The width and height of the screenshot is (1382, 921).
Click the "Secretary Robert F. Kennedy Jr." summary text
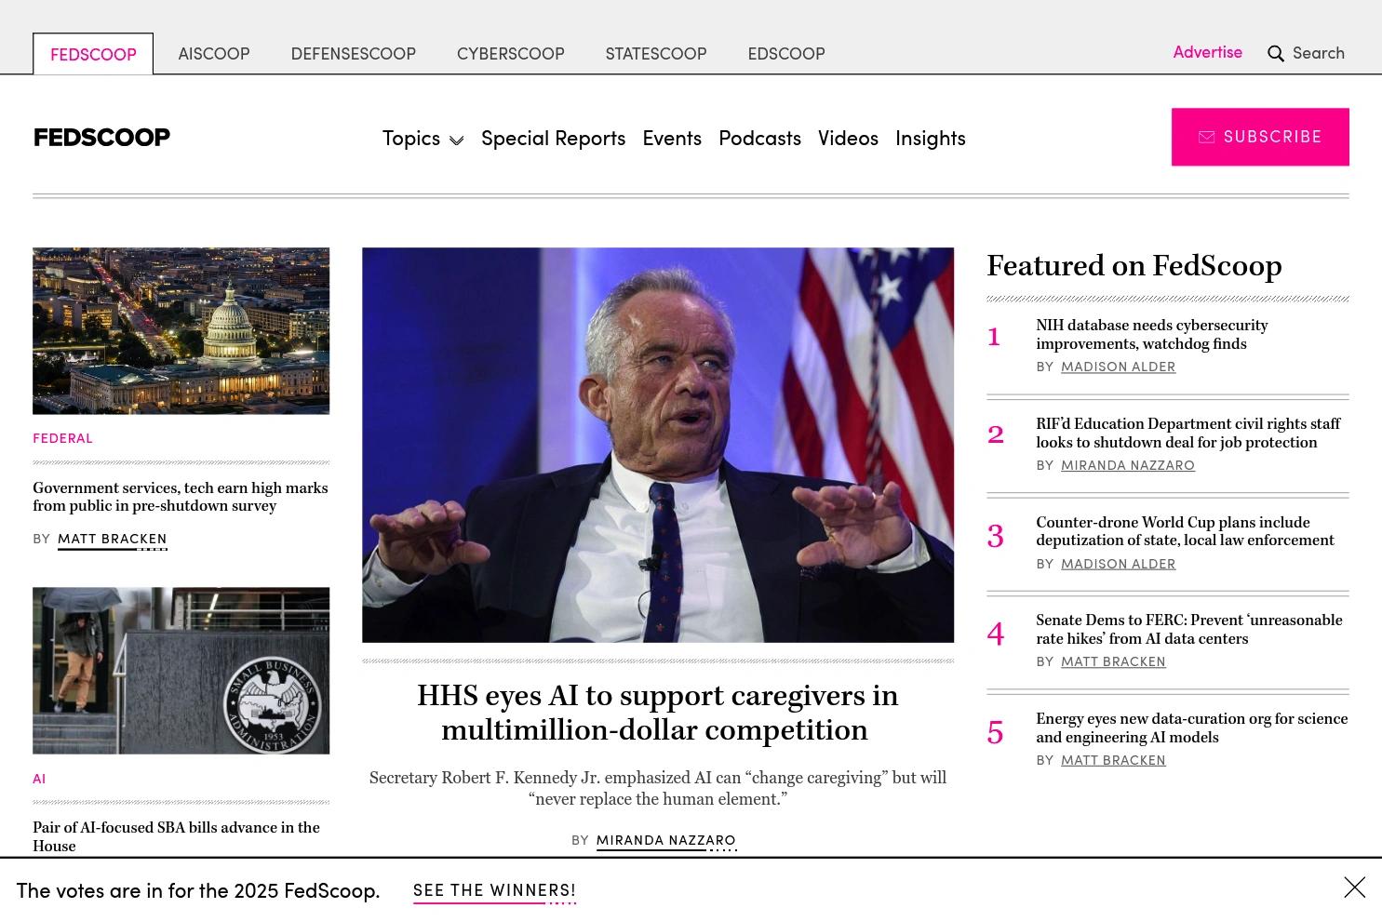[658, 788]
